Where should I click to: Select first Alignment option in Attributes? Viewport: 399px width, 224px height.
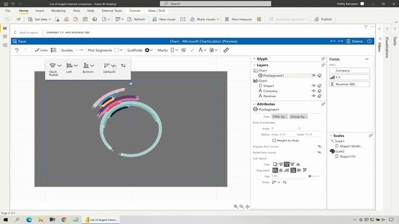[275, 170]
